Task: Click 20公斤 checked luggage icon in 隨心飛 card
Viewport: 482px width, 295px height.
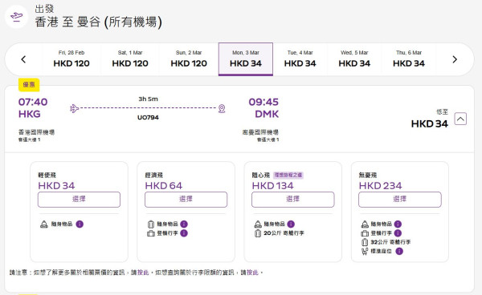Action: pyautogui.click(x=258, y=233)
